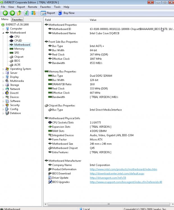Click the Server icon in tree
174x210 pixels.
7,73
